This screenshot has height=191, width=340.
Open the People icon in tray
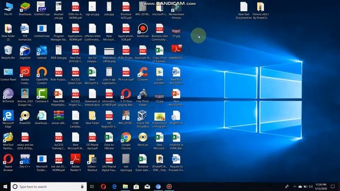click(x=287, y=186)
